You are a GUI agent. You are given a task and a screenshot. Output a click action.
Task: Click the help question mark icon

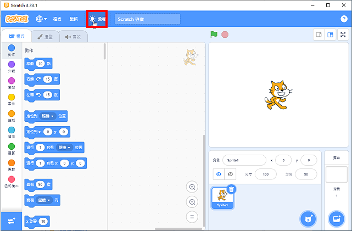pos(344,19)
